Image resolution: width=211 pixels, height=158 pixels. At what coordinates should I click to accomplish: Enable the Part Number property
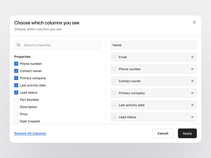[x=16, y=100]
